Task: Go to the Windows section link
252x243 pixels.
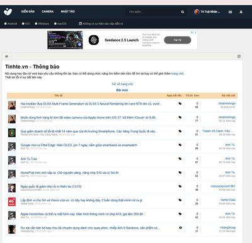Action: [42, 23]
